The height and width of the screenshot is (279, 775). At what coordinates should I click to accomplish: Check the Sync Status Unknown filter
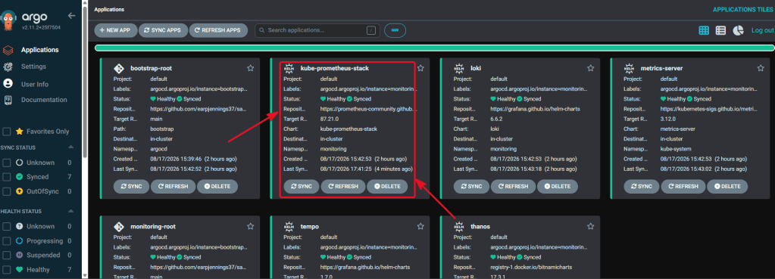coord(7,163)
